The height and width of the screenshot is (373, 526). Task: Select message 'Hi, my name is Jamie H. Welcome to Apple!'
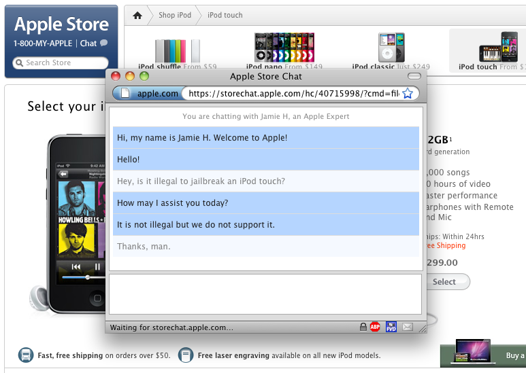pos(265,138)
